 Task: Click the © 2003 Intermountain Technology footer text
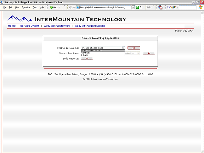[x=100, y=79]
